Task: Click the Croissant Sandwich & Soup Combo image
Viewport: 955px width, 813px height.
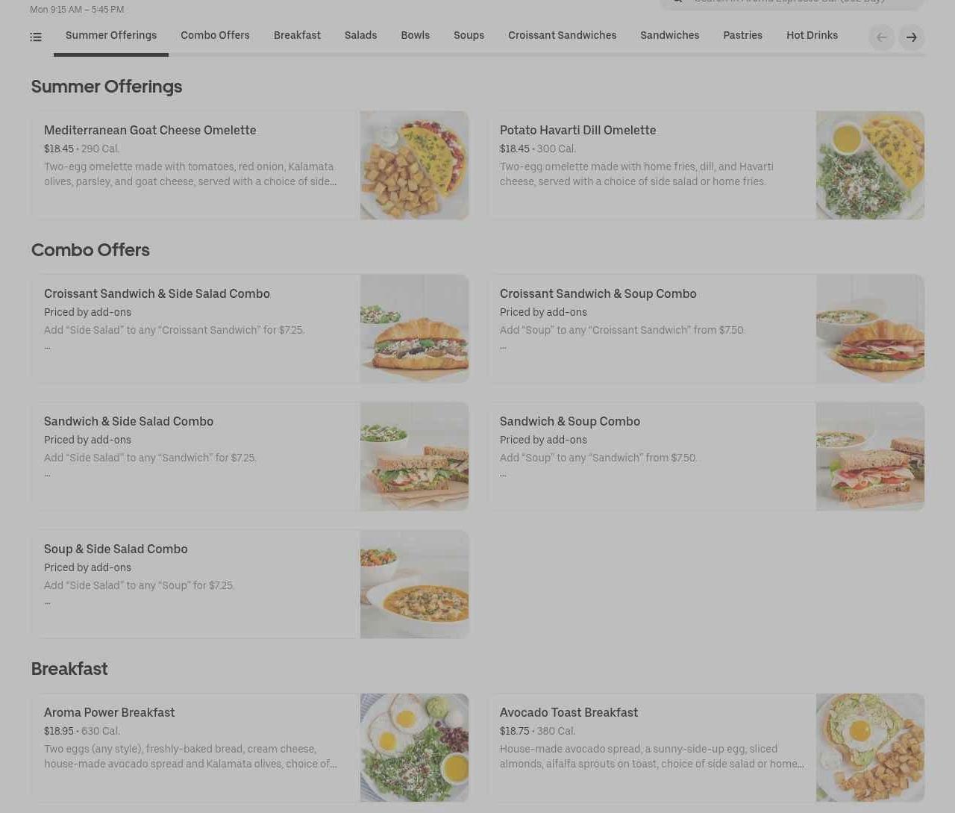Action: [x=870, y=328]
